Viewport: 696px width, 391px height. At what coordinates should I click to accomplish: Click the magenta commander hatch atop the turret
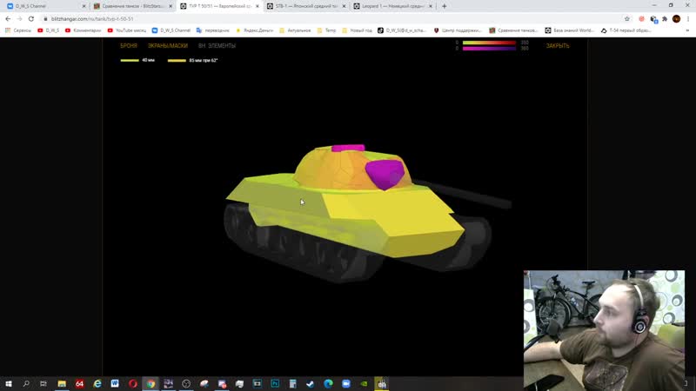(x=348, y=148)
